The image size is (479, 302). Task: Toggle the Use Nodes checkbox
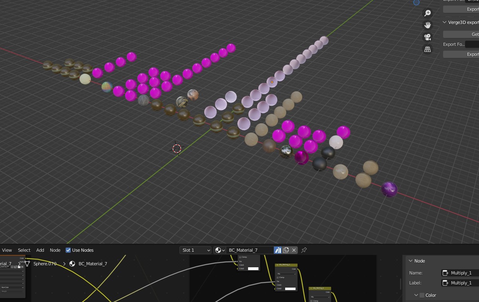pos(68,250)
